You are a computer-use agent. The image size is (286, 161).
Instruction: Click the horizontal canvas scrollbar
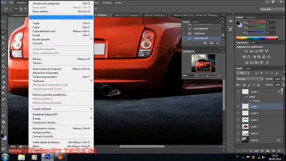tap(142, 146)
